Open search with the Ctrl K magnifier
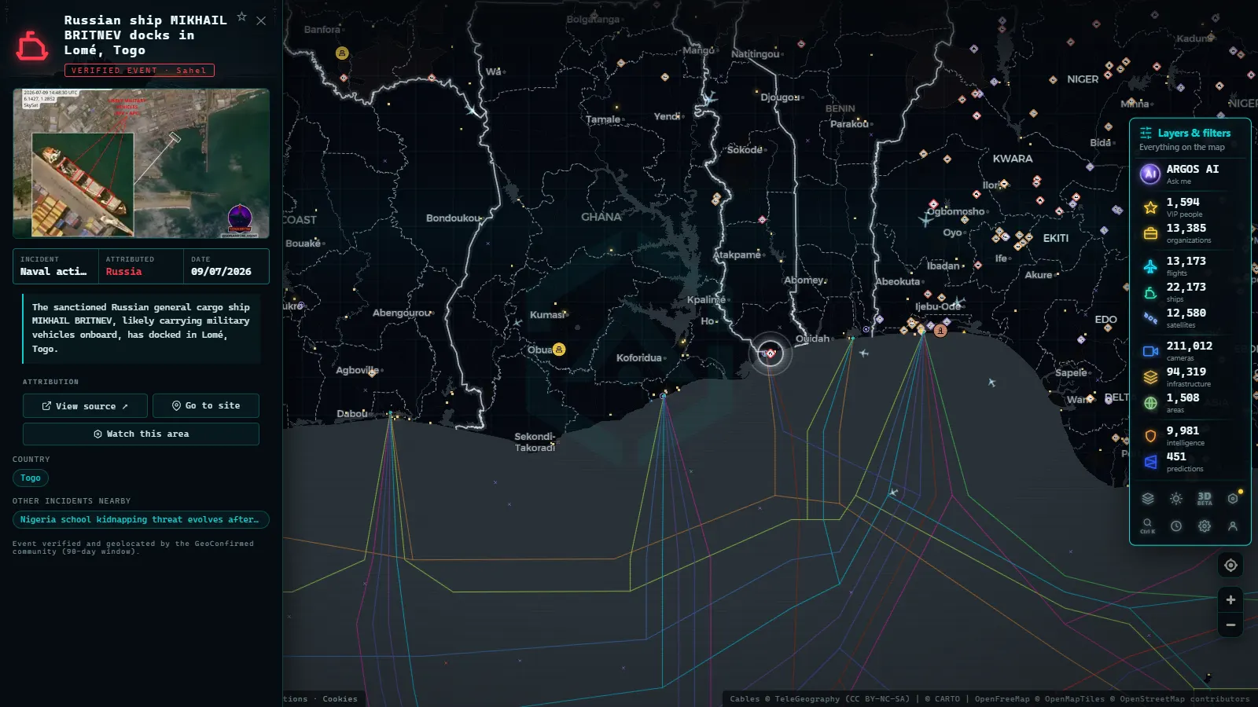Image resolution: width=1258 pixels, height=707 pixels. click(x=1148, y=526)
